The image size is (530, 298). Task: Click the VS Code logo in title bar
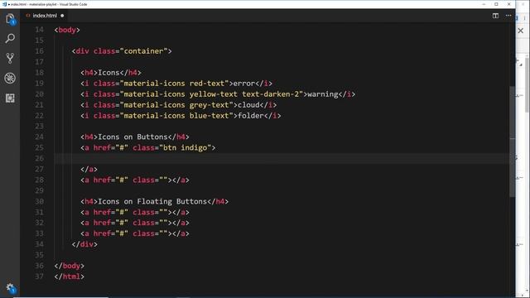pyautogui.click(x=4, y=4)
